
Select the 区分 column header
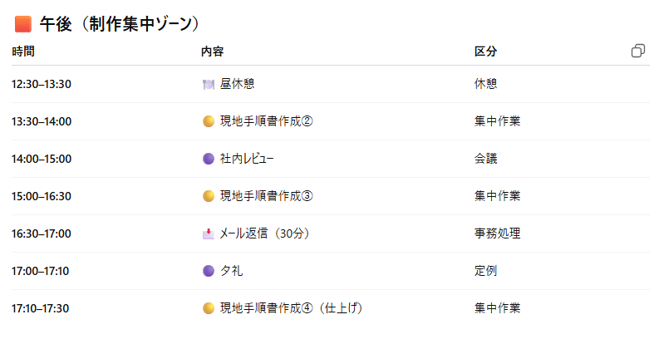point(485,52)
